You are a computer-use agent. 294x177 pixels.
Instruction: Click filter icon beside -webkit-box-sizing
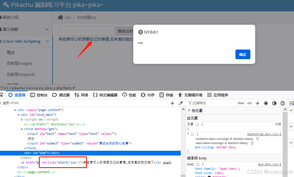click(258, 139)
